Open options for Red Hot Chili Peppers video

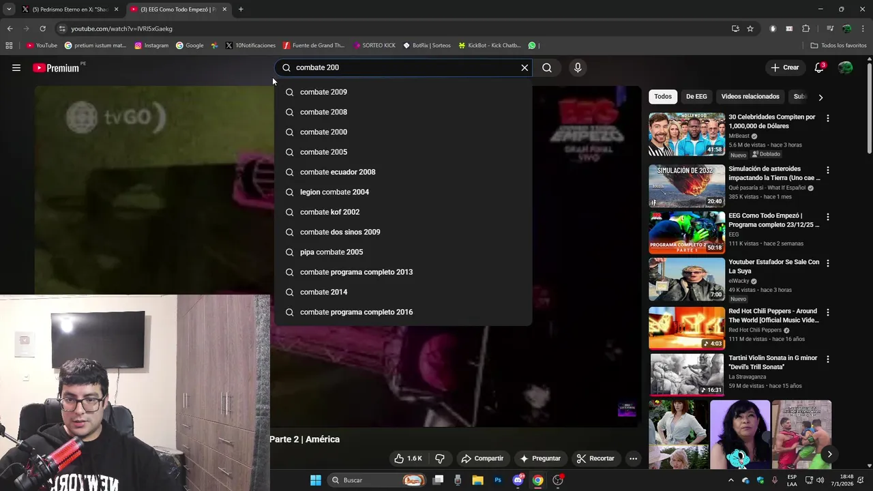click(x=828, y=312)
